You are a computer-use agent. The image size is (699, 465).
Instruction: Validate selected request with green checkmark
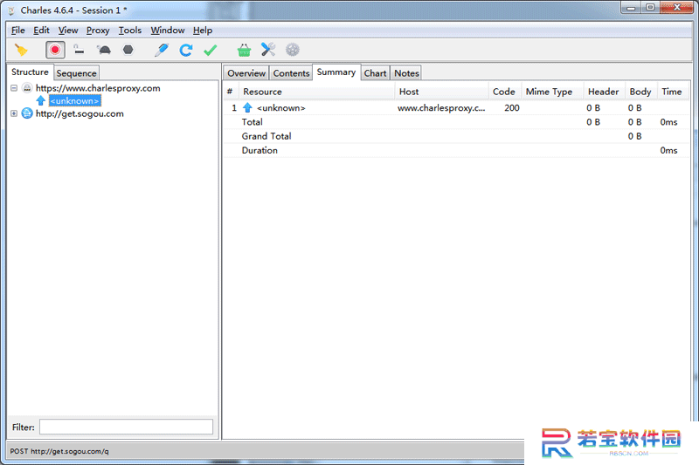click(210, 51)
